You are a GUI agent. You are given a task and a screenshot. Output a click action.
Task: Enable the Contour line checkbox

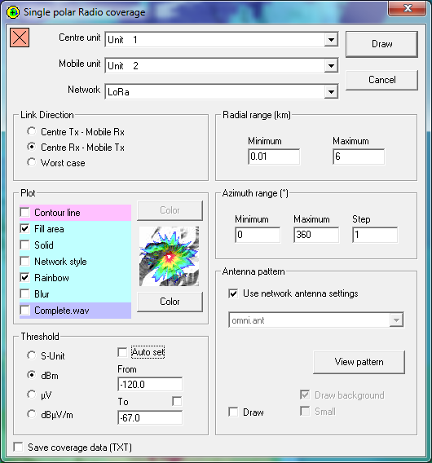coord(25,212)
